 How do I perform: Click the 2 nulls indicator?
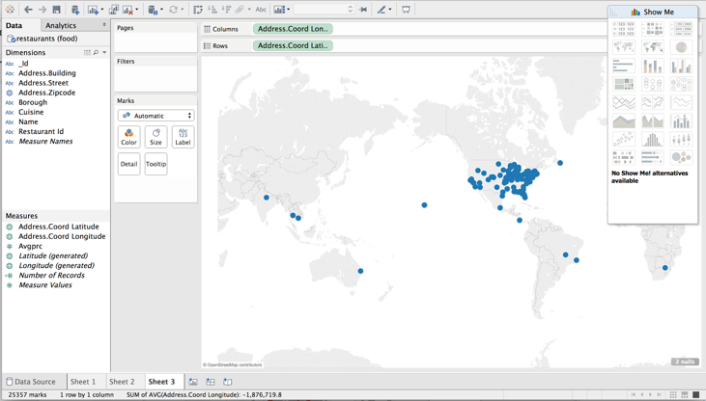point(685,361)
